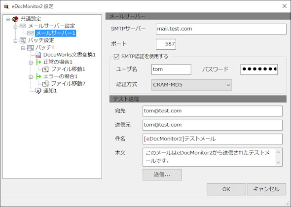Image resolution: width=291 pixels, height=207 pixels.
Task: Click into the SMTPサーバー input field
Action: tap(221, 29)
